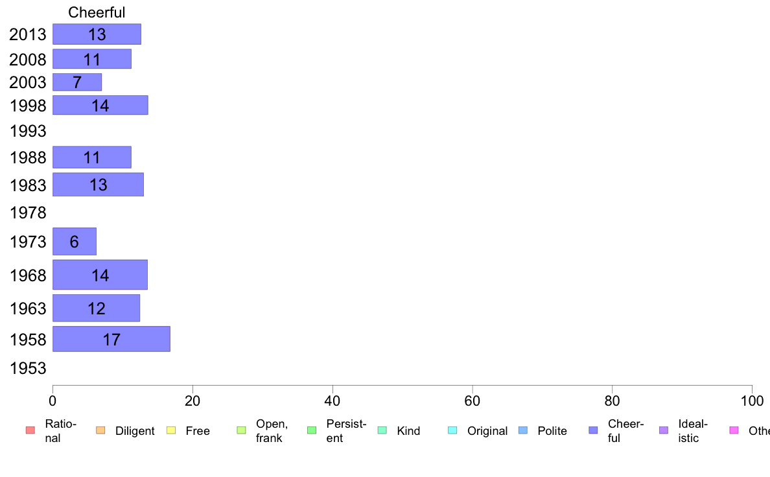
Task: Click the Polite legend swatch
Action: pos(523,431)
